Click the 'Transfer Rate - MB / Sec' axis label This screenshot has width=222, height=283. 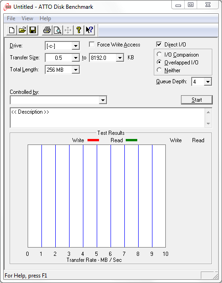(94, 260)
